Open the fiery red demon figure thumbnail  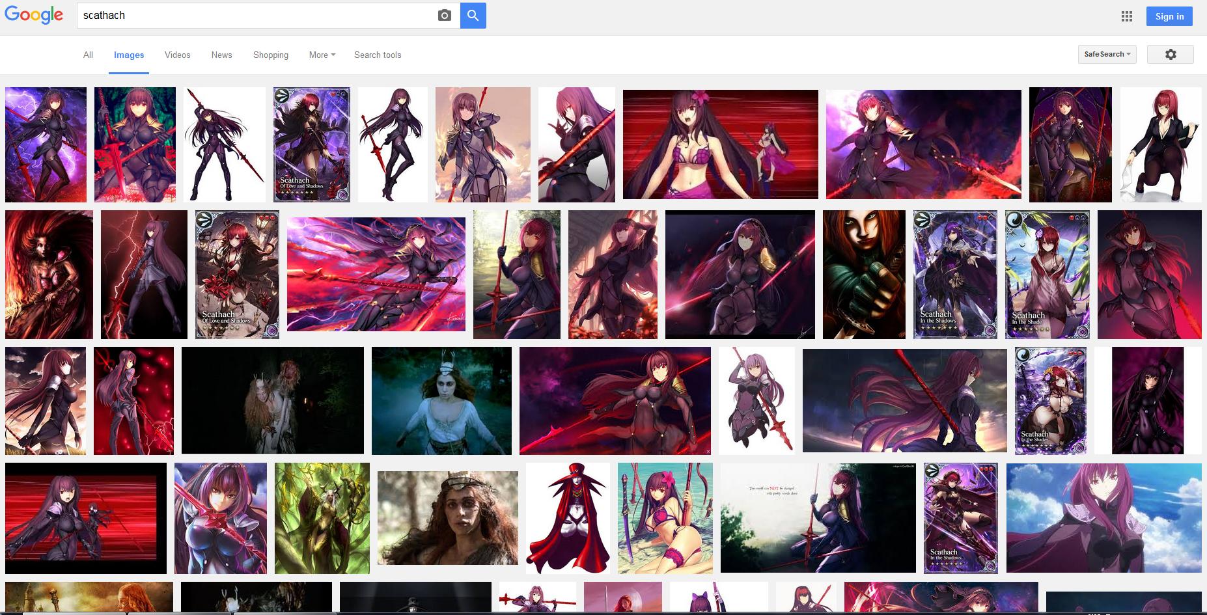coord(49,275)
